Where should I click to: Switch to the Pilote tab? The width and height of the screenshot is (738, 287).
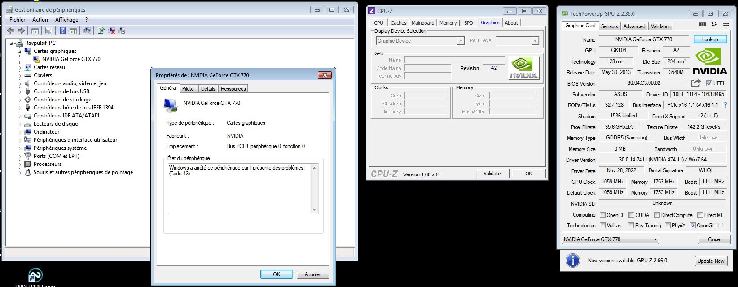(188, 89)
